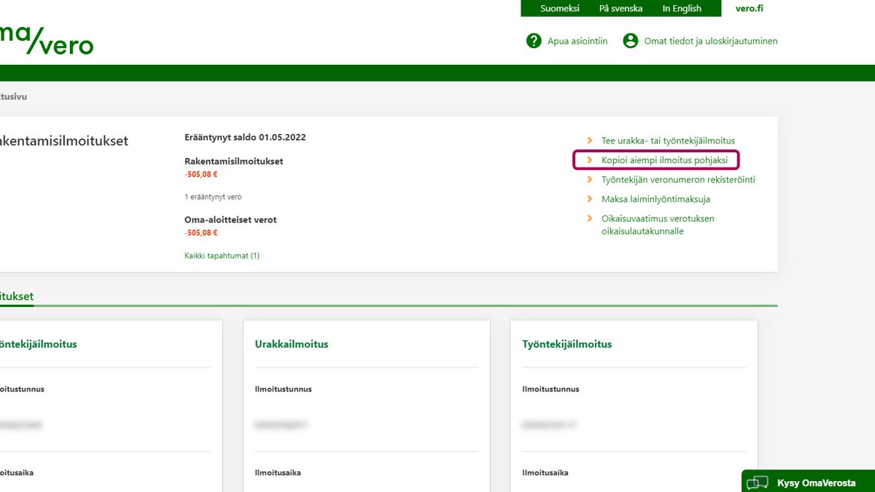Screen dimensions: 875x492
Task: Open Omat tiedot ja uloskirjautuminen
Action: (710, 42)
